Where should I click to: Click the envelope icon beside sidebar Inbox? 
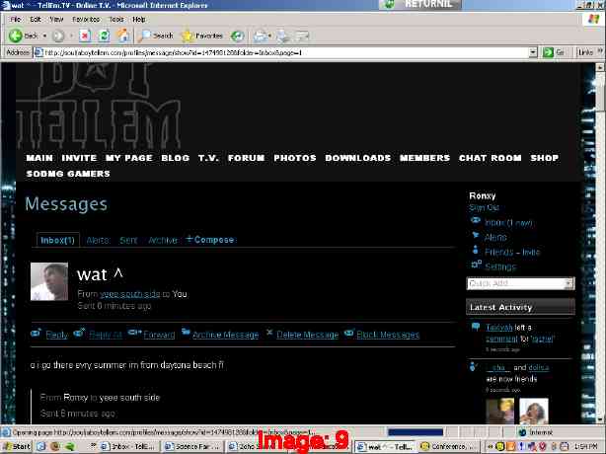(x=476, y=221)
